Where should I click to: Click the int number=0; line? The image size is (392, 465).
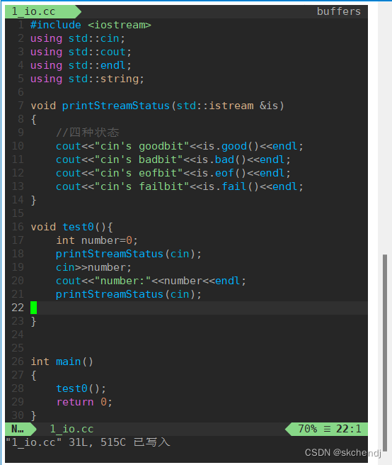click(97, 240)
